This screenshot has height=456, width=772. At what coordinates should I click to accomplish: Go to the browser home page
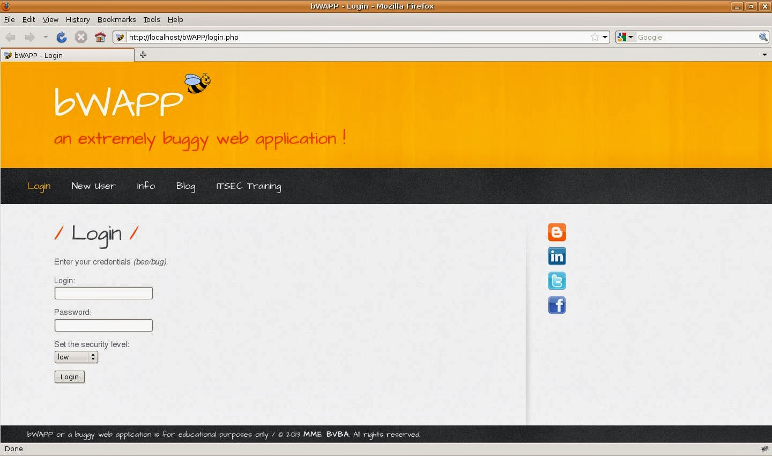pyautogui.click(x=100, y=37)
